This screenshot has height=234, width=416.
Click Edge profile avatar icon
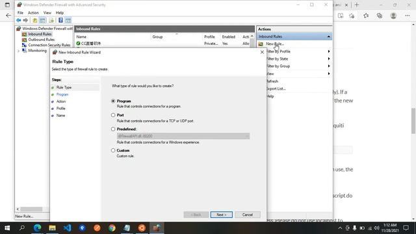393,16
